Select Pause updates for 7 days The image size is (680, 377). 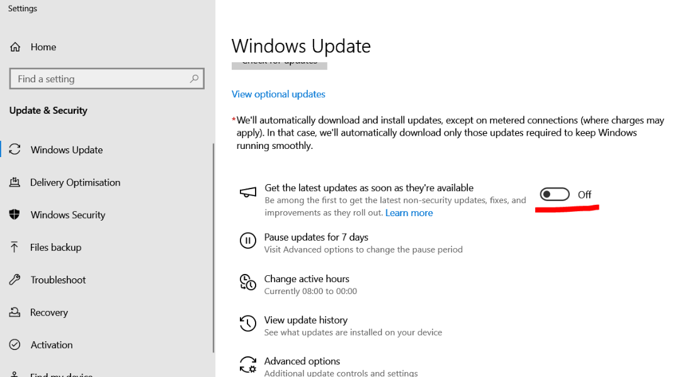point(316,238)
